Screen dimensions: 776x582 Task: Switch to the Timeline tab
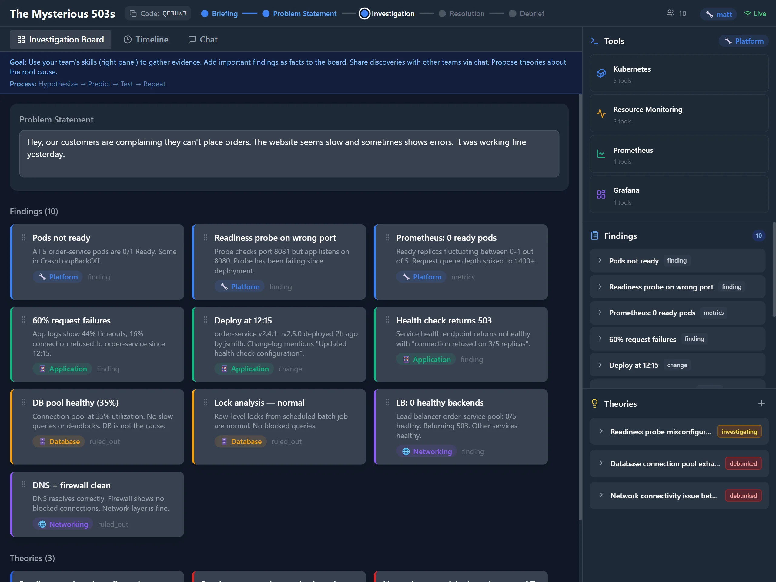146,40
